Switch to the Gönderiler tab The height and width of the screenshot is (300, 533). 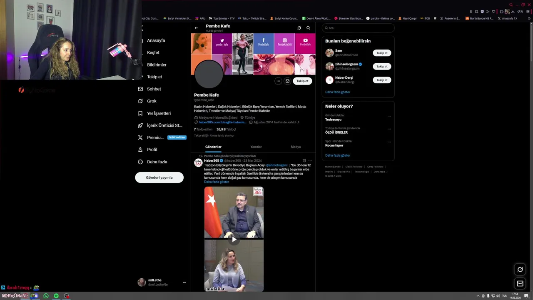click(213, 147)
